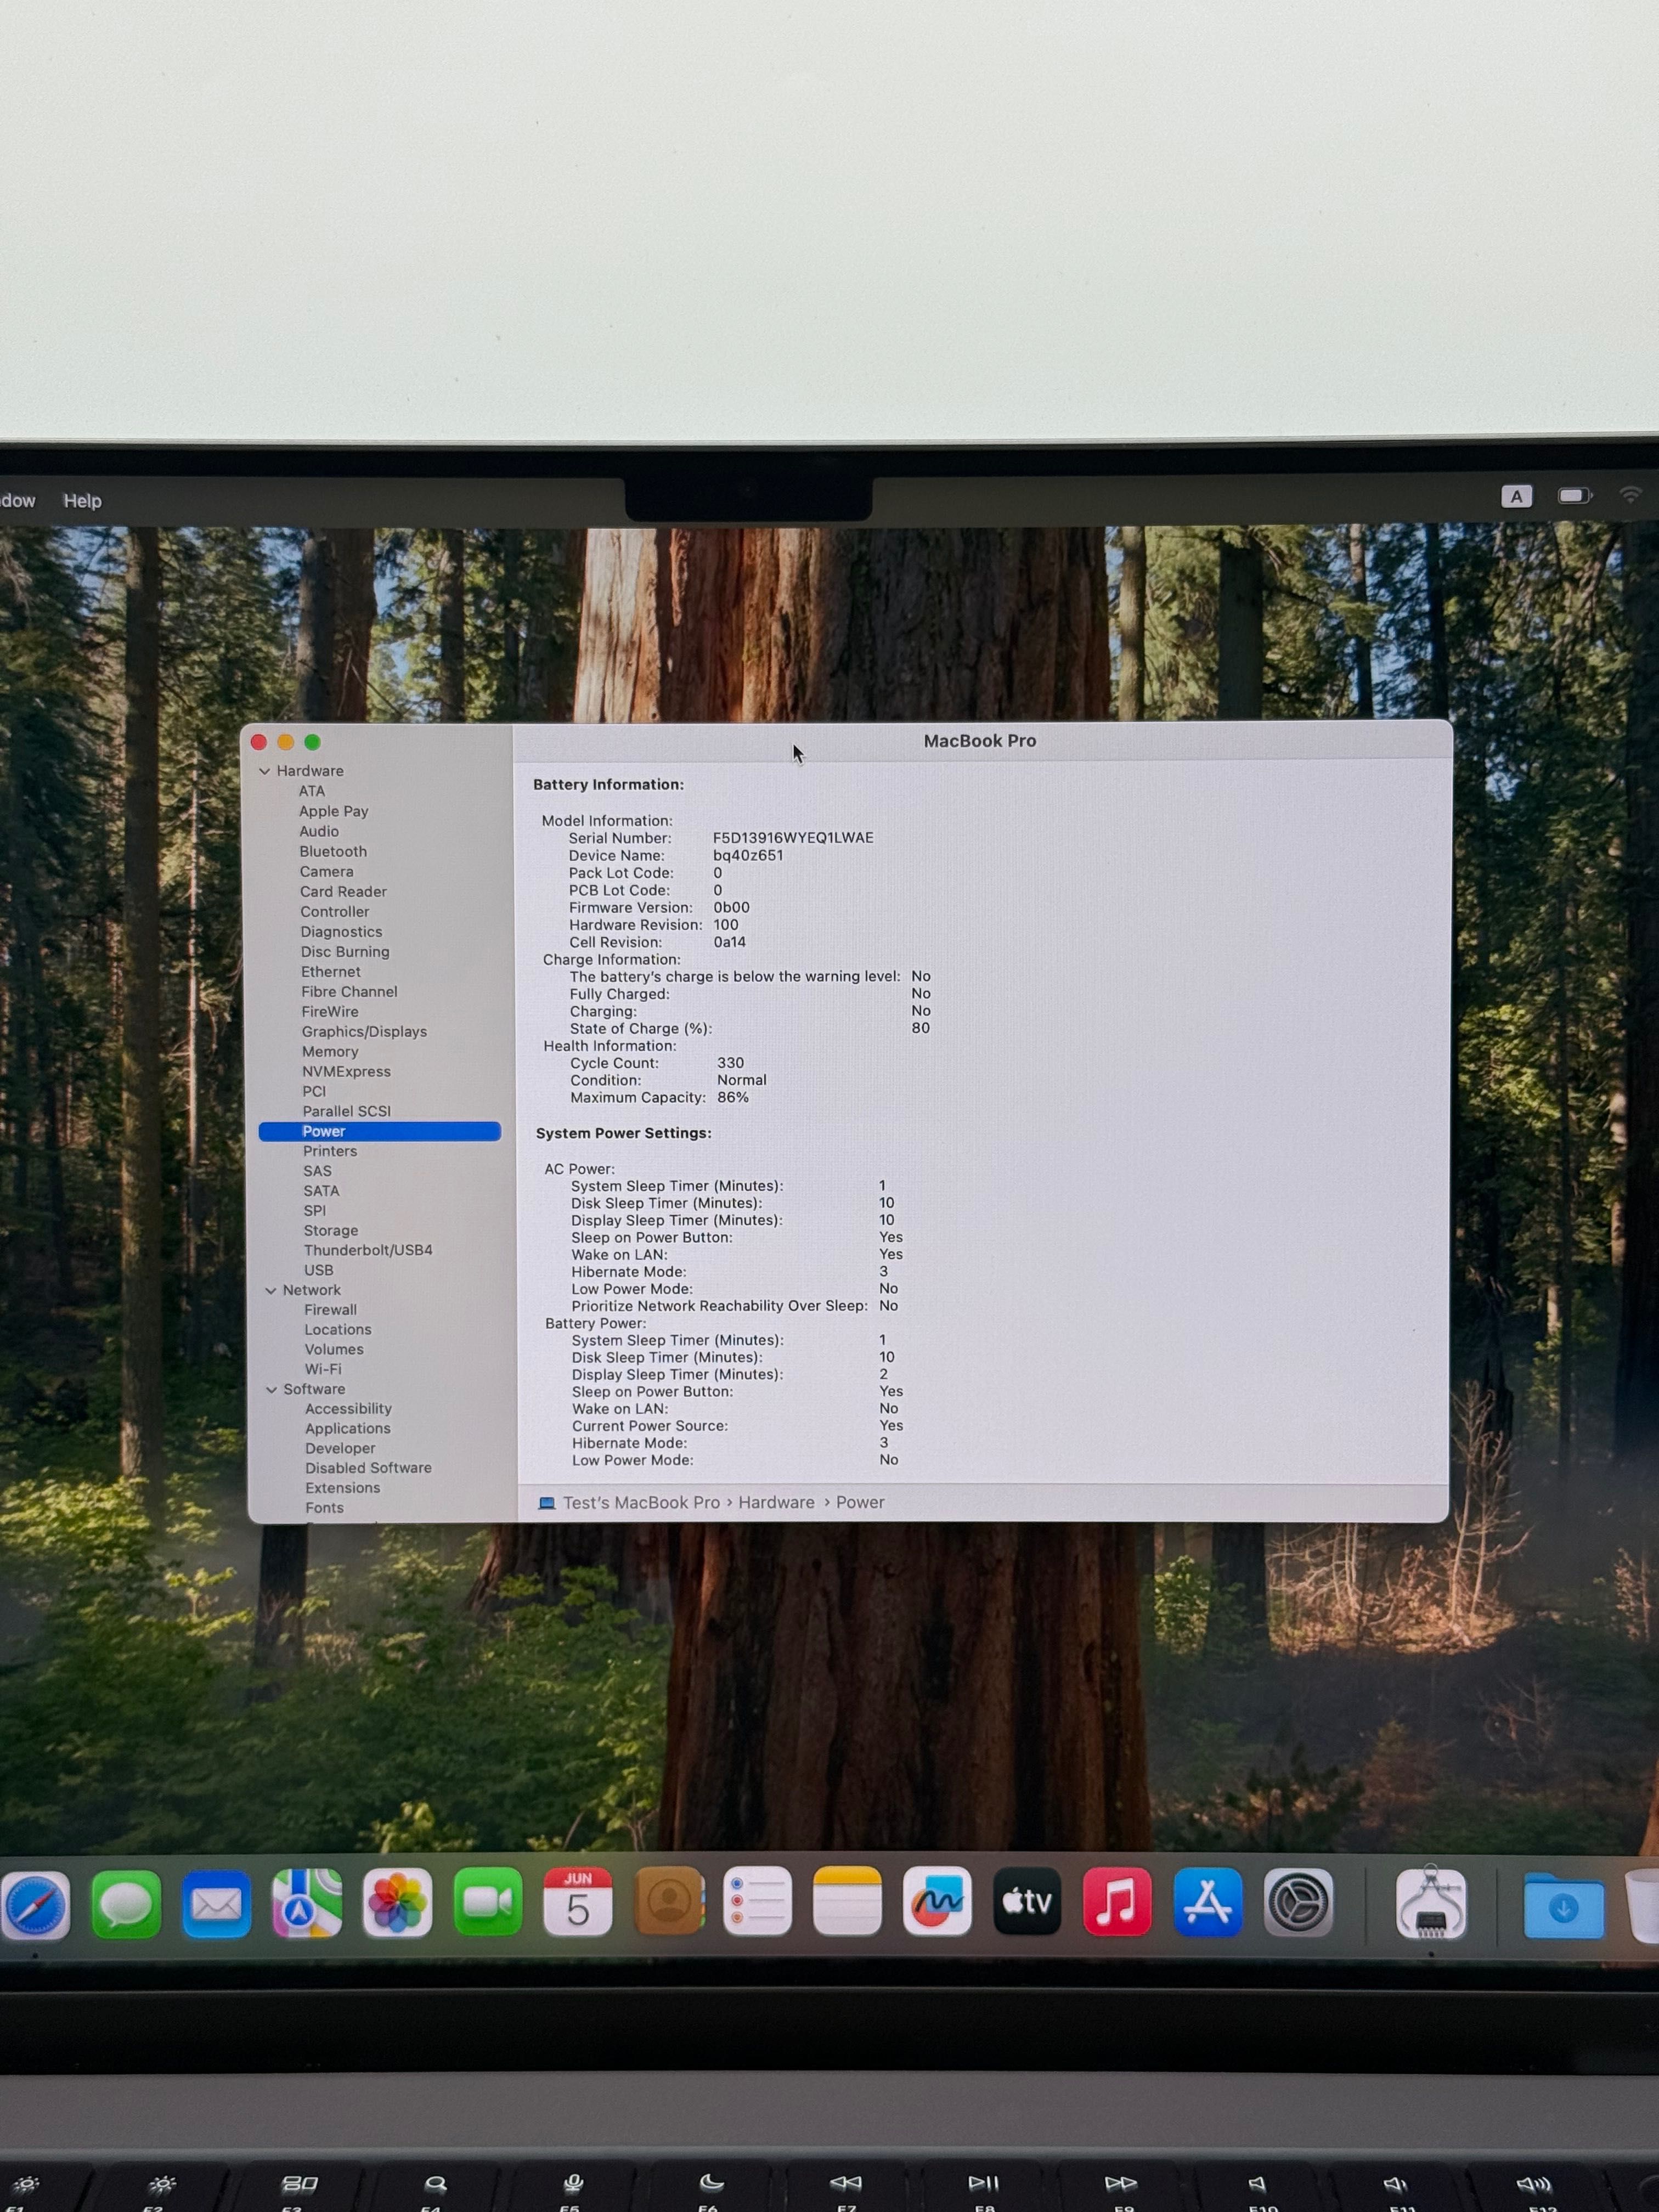Click the window title MacBook Pro
The height and width of the screenshot is (2212, 1659).
pyautogui.click(x=980, y=741)
